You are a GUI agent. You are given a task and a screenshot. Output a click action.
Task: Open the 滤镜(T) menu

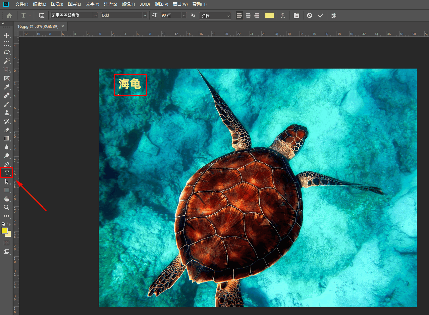pyautogui.click(x=128, y=4)
